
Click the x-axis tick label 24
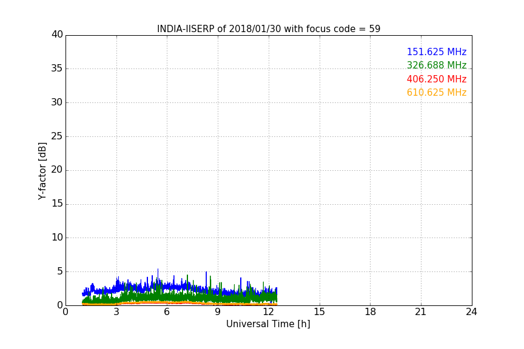coord(471,312)
